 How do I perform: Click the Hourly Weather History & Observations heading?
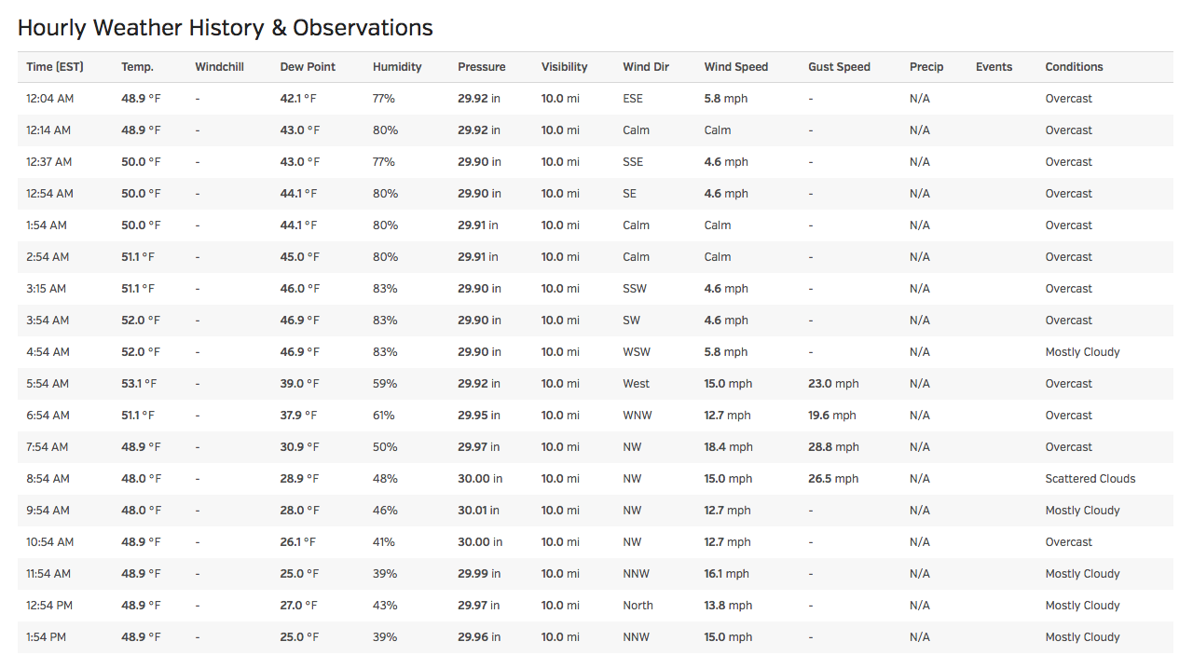point(226,28)
